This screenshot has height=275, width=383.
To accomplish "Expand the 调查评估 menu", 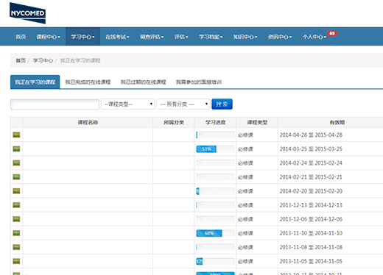I will pyautogui.click(x=152, y=37).
